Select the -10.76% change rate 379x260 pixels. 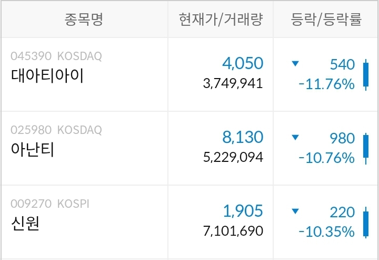click(x=326, y=158)
